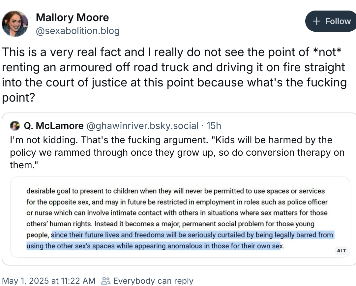
Task: Click the people icon beside reply settings
Action: (x=106, y=281)
